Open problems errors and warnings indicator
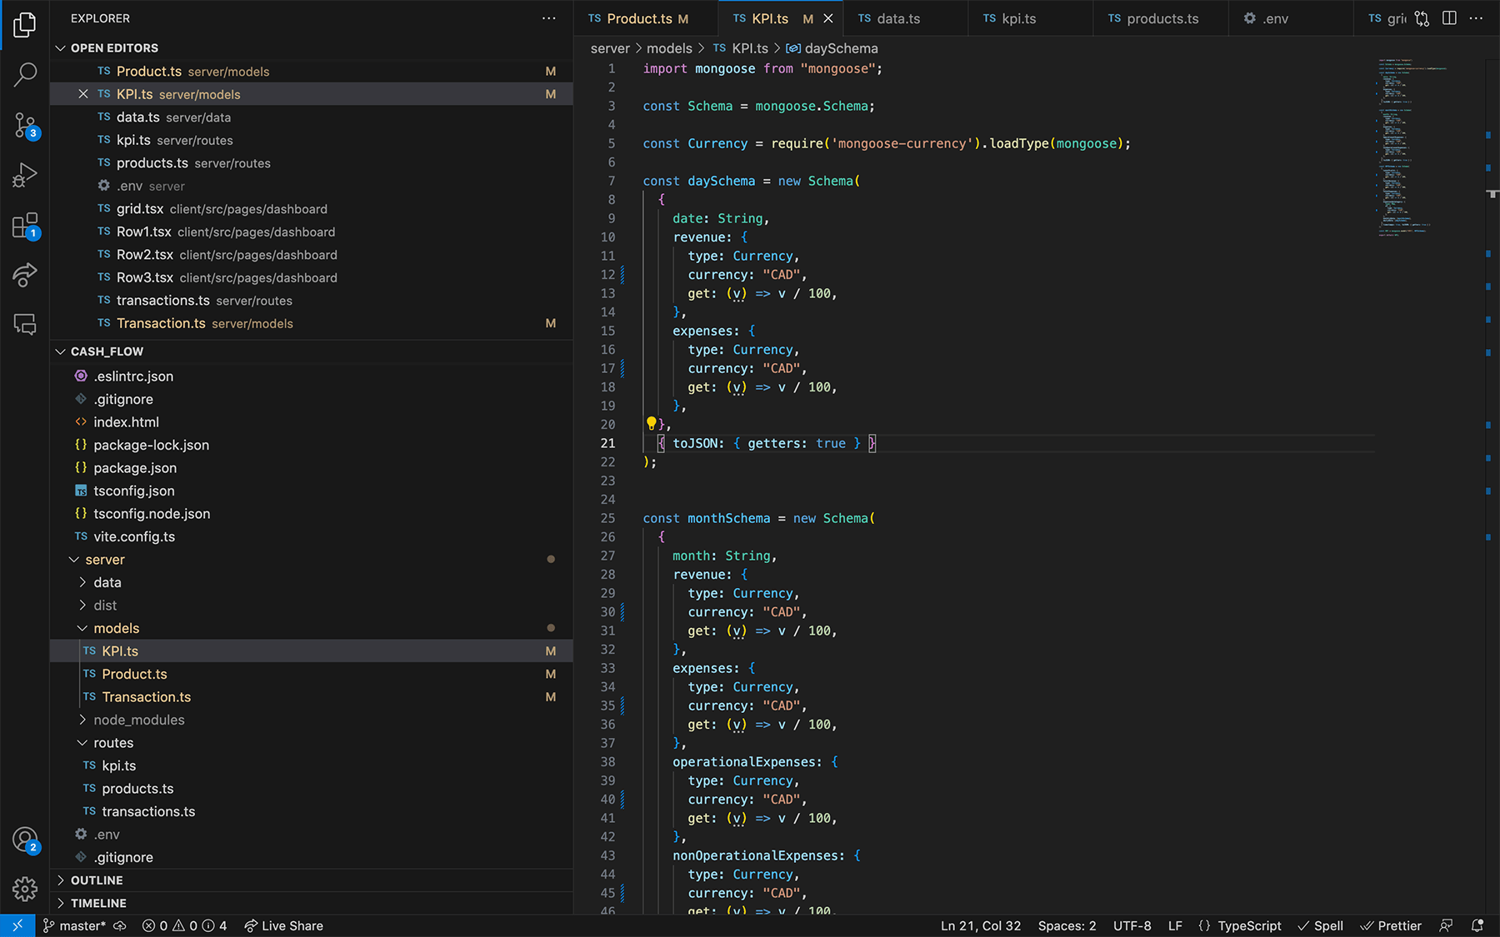 pyautogui.click(x=184, y=925)
